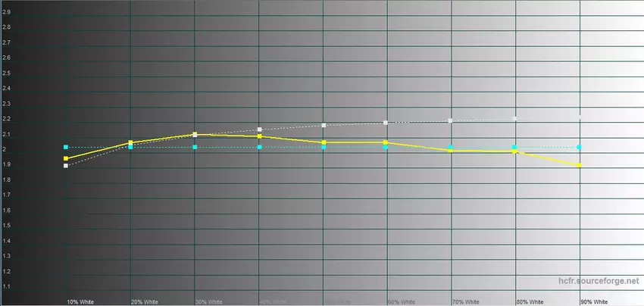644x306 pixels.
Task: Select the '90% White' axis label
Action: [594, 301]
